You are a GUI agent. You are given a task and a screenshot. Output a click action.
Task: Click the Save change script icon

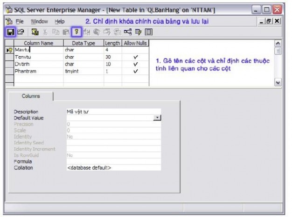click(x=35, y=32)
